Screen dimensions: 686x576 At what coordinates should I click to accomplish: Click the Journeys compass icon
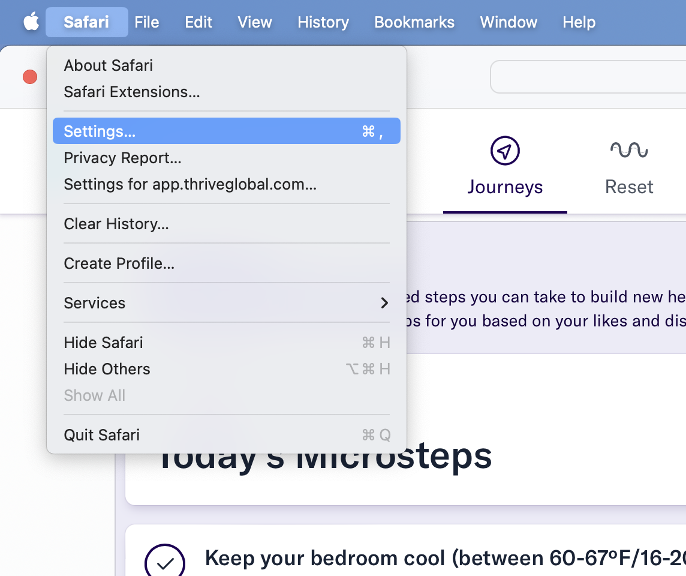(505, 151)
